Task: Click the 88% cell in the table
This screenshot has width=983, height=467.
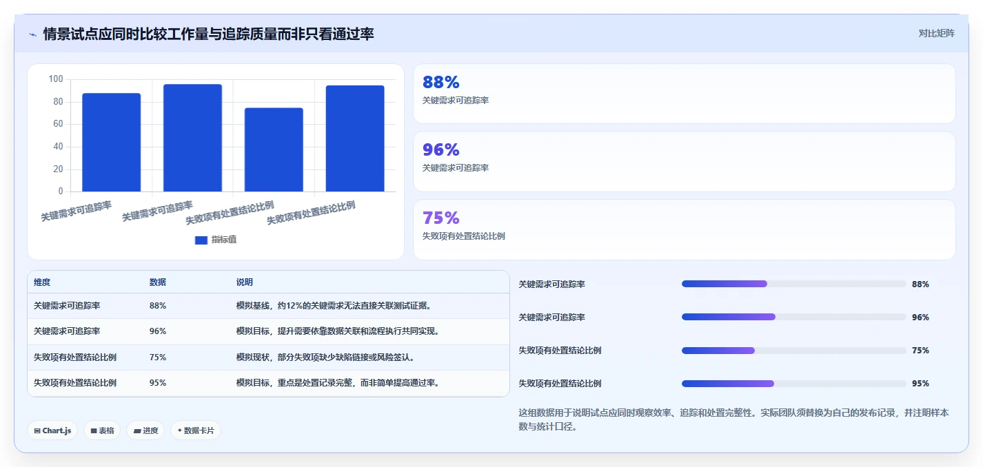Action: 158,306
